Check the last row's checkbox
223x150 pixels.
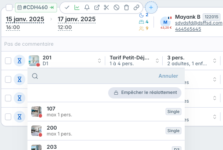8,117
